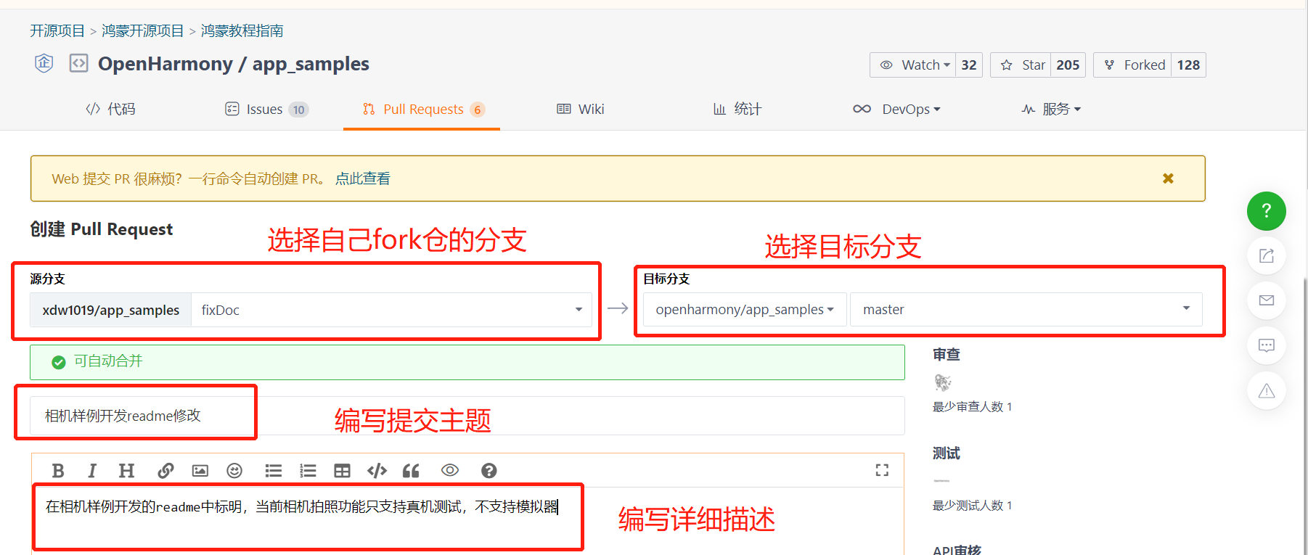Open editor help question mark icon
Screen dimensions: 1308x555
(x=489, y=471)
